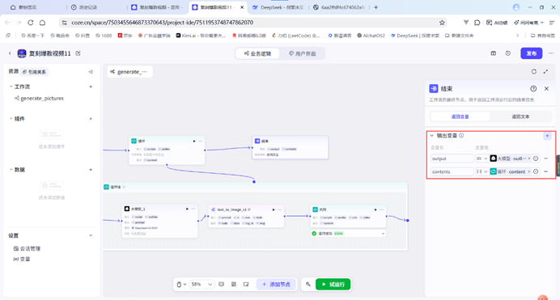The width and height of the screenshot is (560, 300).
Task: Click the edit icon next to project title
Action: (x=78, y=53)
